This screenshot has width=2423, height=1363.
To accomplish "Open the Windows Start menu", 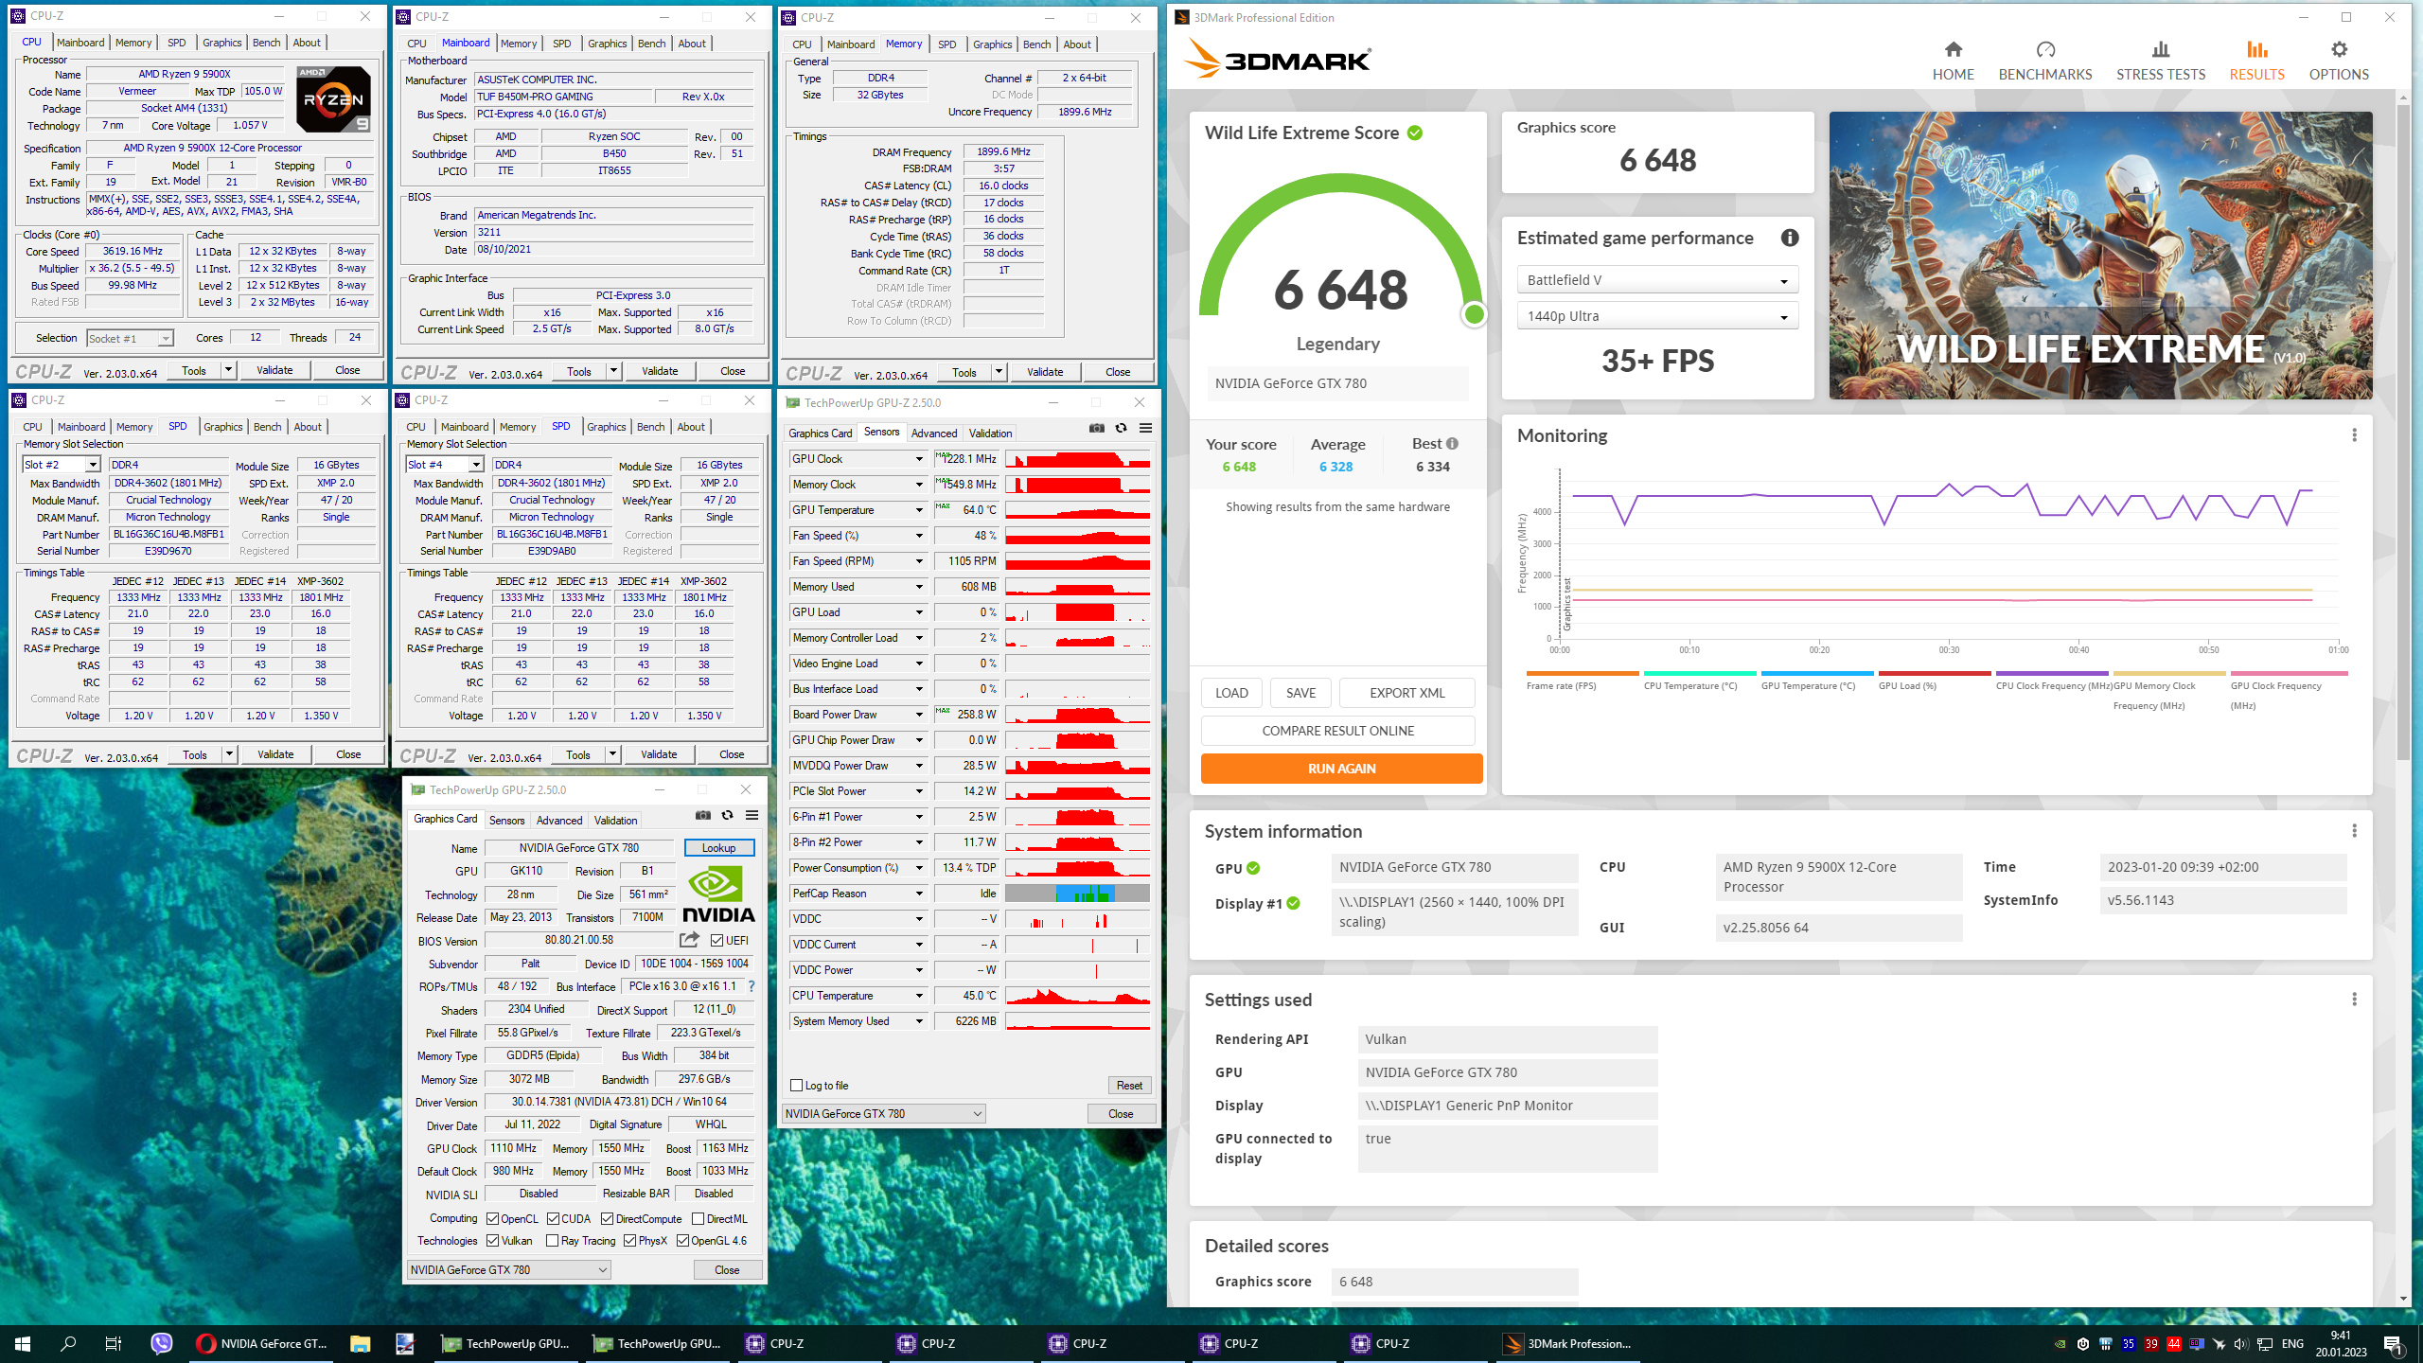I will [x=23, y=1343].
